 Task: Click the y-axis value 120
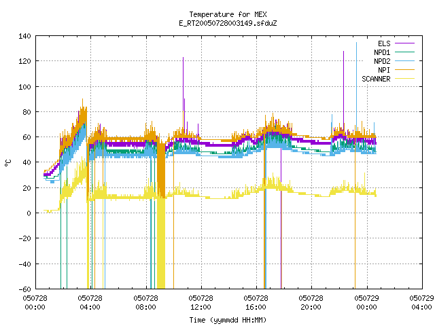click(24, 61)
